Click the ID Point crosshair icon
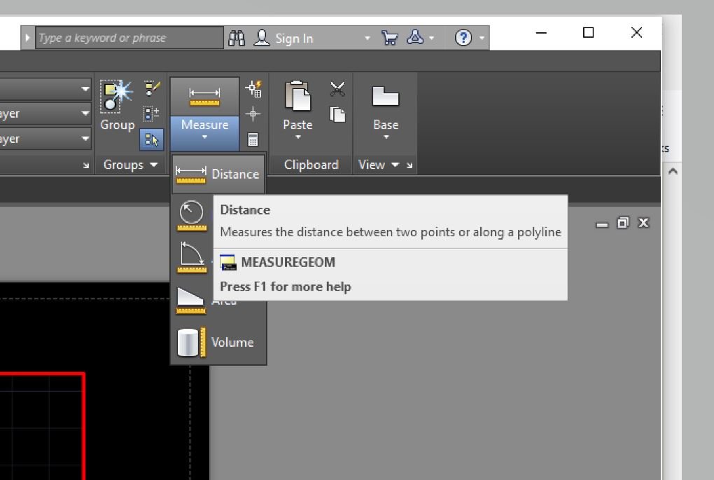 tap(253, 114)
